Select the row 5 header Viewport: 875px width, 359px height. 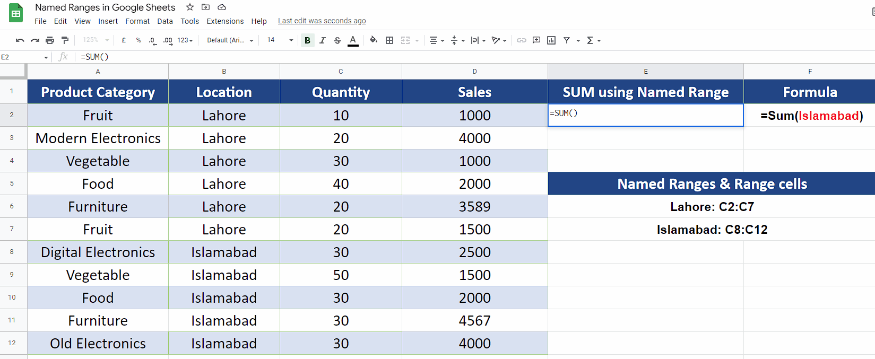[12, 183]
